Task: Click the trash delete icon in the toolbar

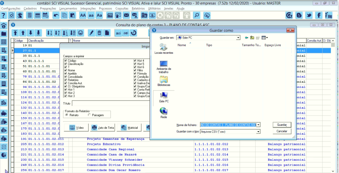Action: point(99,33)
